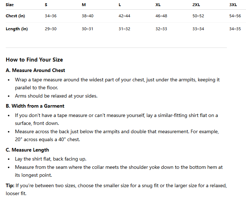Viewport: 246px width, 198px height.
Task: Click the B. Width from a Garment heading
Action: tap(35, 106)
